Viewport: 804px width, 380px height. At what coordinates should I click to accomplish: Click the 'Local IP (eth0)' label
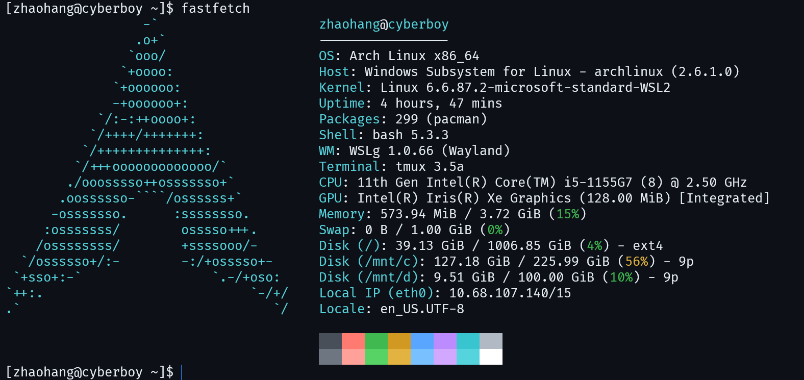click(376, 293)
